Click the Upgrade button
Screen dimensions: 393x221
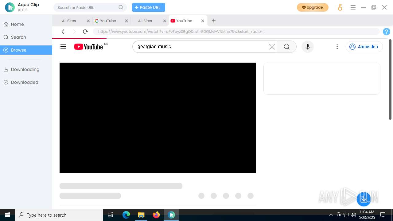(313, 7)
